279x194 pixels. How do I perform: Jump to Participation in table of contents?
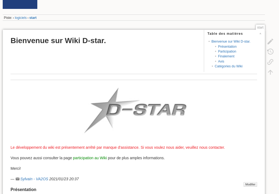pos(227,51)
